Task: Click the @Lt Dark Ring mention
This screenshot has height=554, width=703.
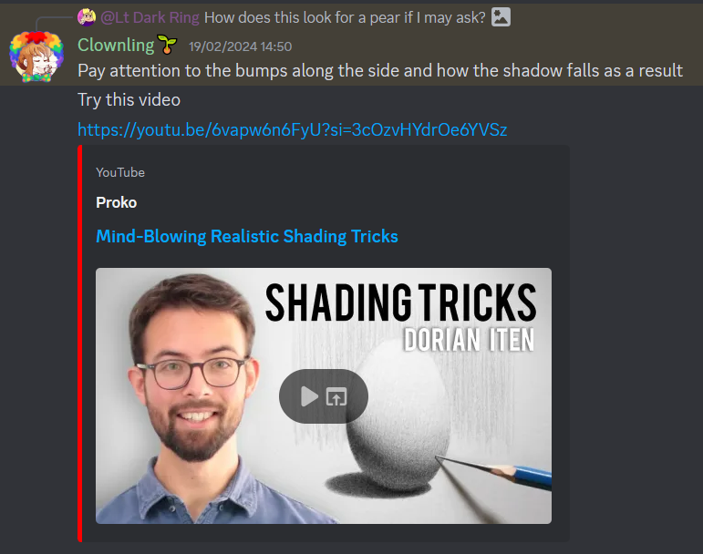Action: coord(150,17)
